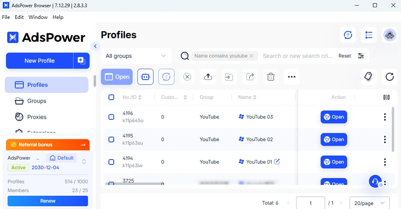Click the Active status badge
Image resolution: width=401 pixels, height=209 pixels.
18,168
